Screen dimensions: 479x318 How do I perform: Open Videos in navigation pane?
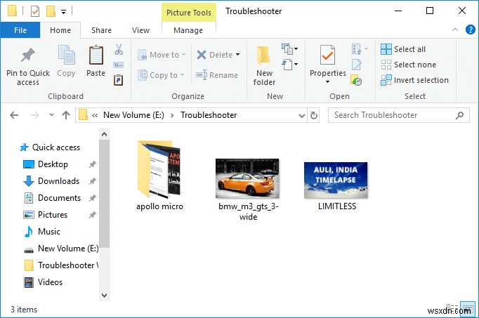(43, 282)
